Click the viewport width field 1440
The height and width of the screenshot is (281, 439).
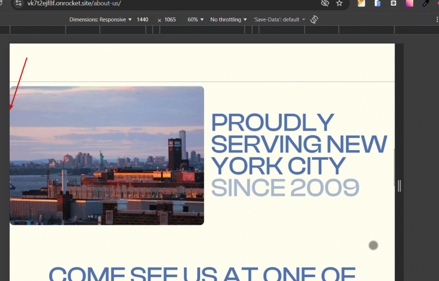pyautogui.click(x=142, y=19)
